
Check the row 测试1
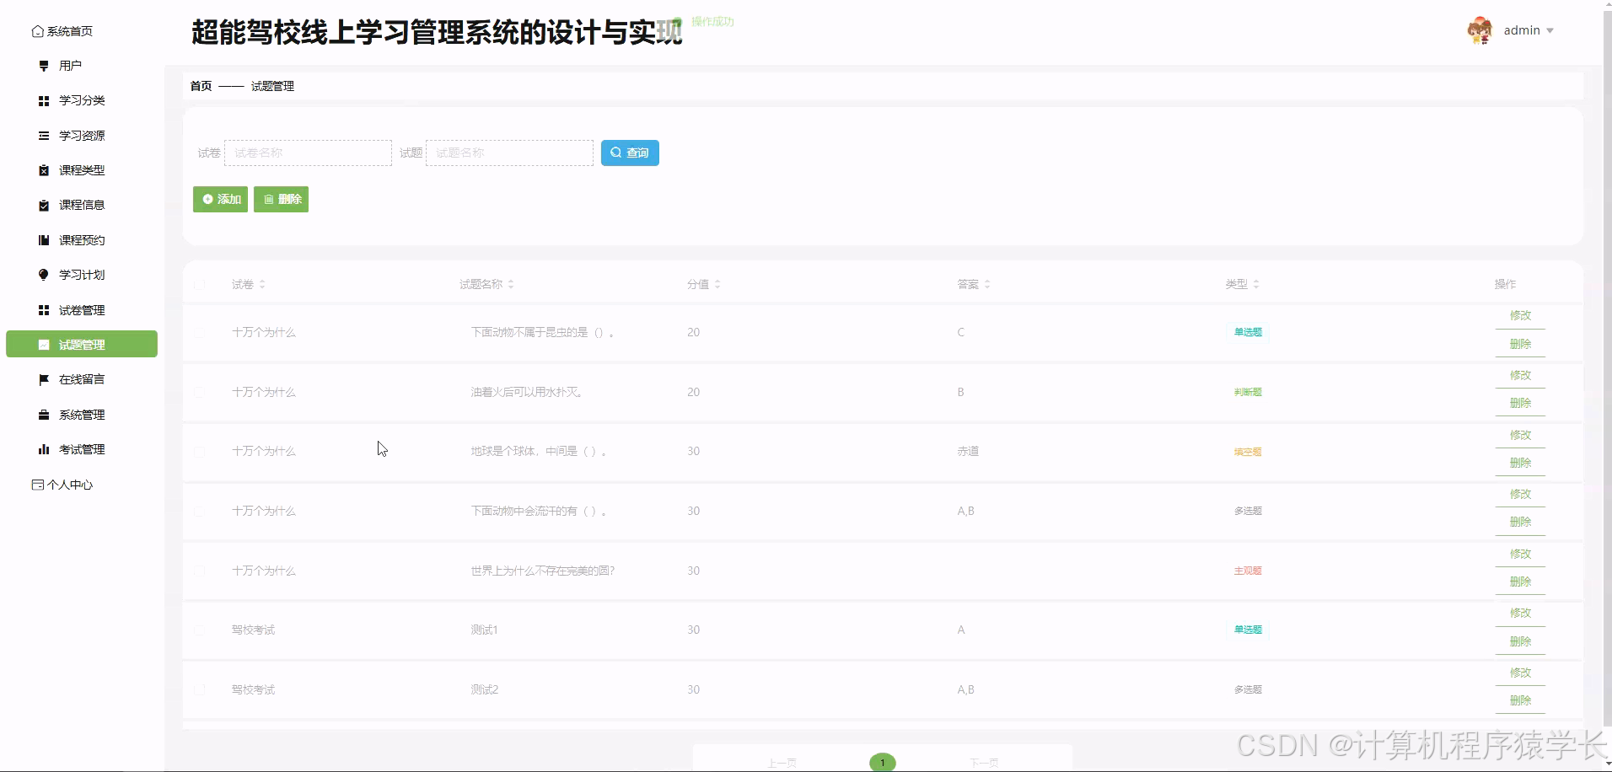pyautogui.click(x=199, y=630)
